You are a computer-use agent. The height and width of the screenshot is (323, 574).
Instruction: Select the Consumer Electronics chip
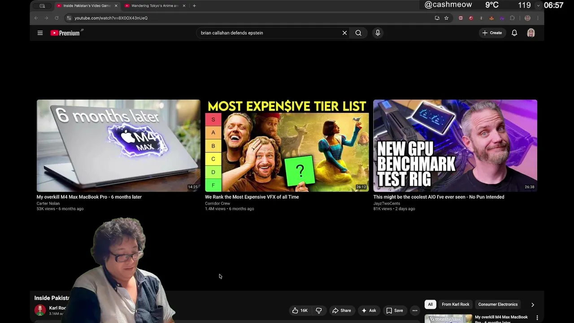498,304
